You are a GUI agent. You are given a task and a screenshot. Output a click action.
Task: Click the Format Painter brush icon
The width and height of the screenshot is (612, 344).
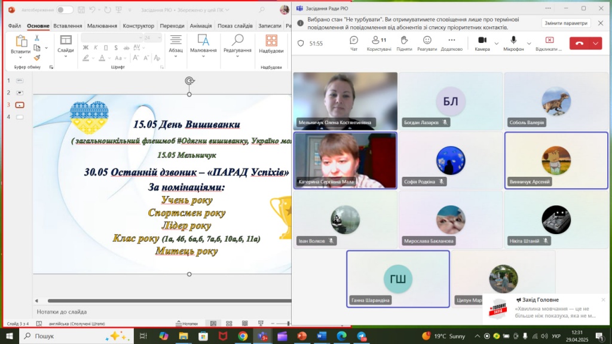pyautogui.click(x=37, y=58)
